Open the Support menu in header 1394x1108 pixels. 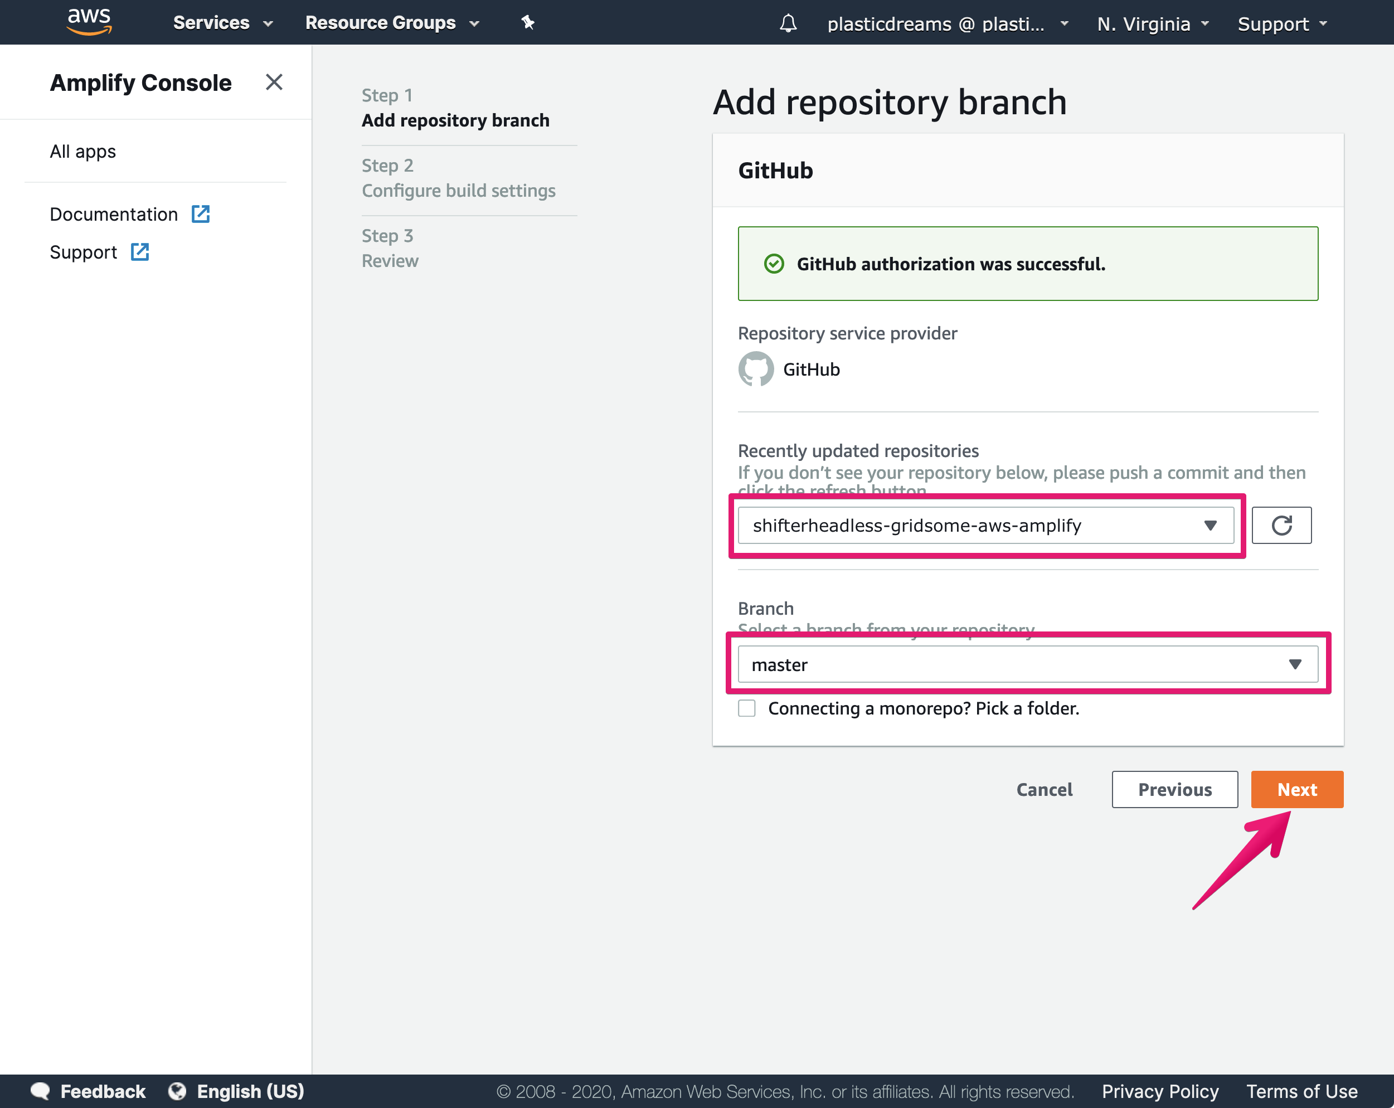[1282, 24]
